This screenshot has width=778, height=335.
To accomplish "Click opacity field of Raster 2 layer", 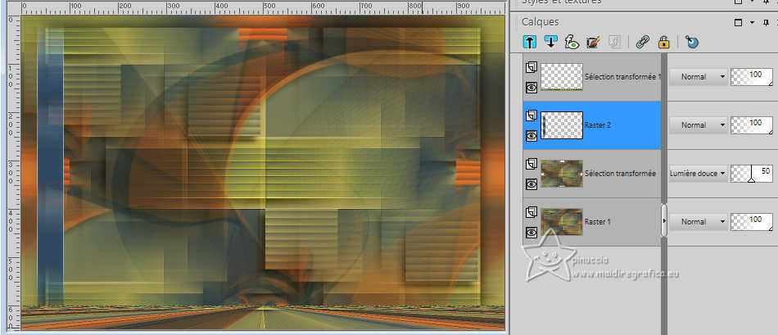I will coord(752,125).
